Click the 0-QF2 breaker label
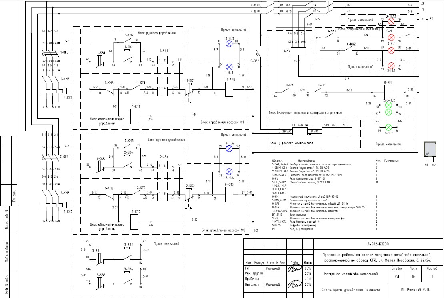Screen dimensions: 444x298 [254, 61]
